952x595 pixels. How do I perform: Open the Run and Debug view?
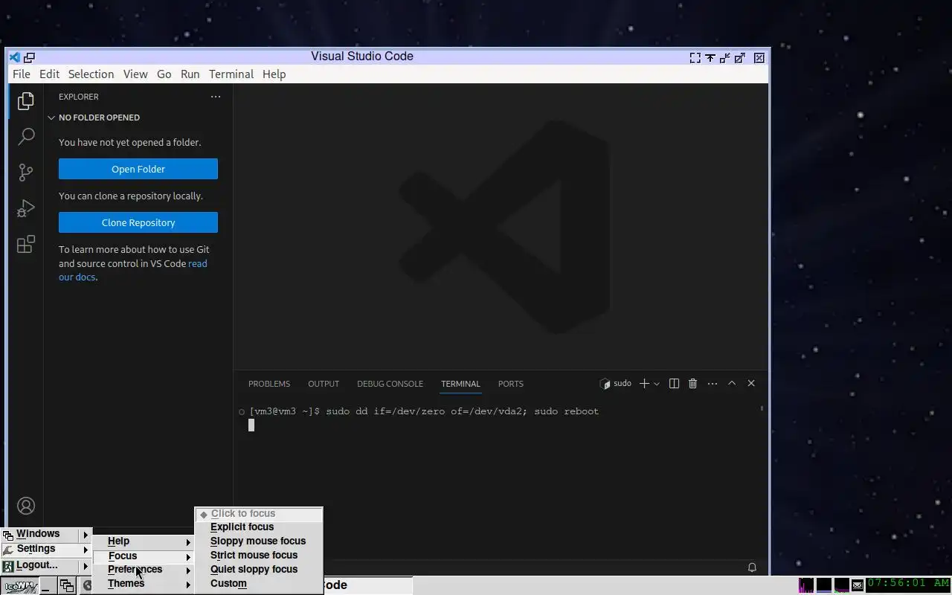coord(26,208)
